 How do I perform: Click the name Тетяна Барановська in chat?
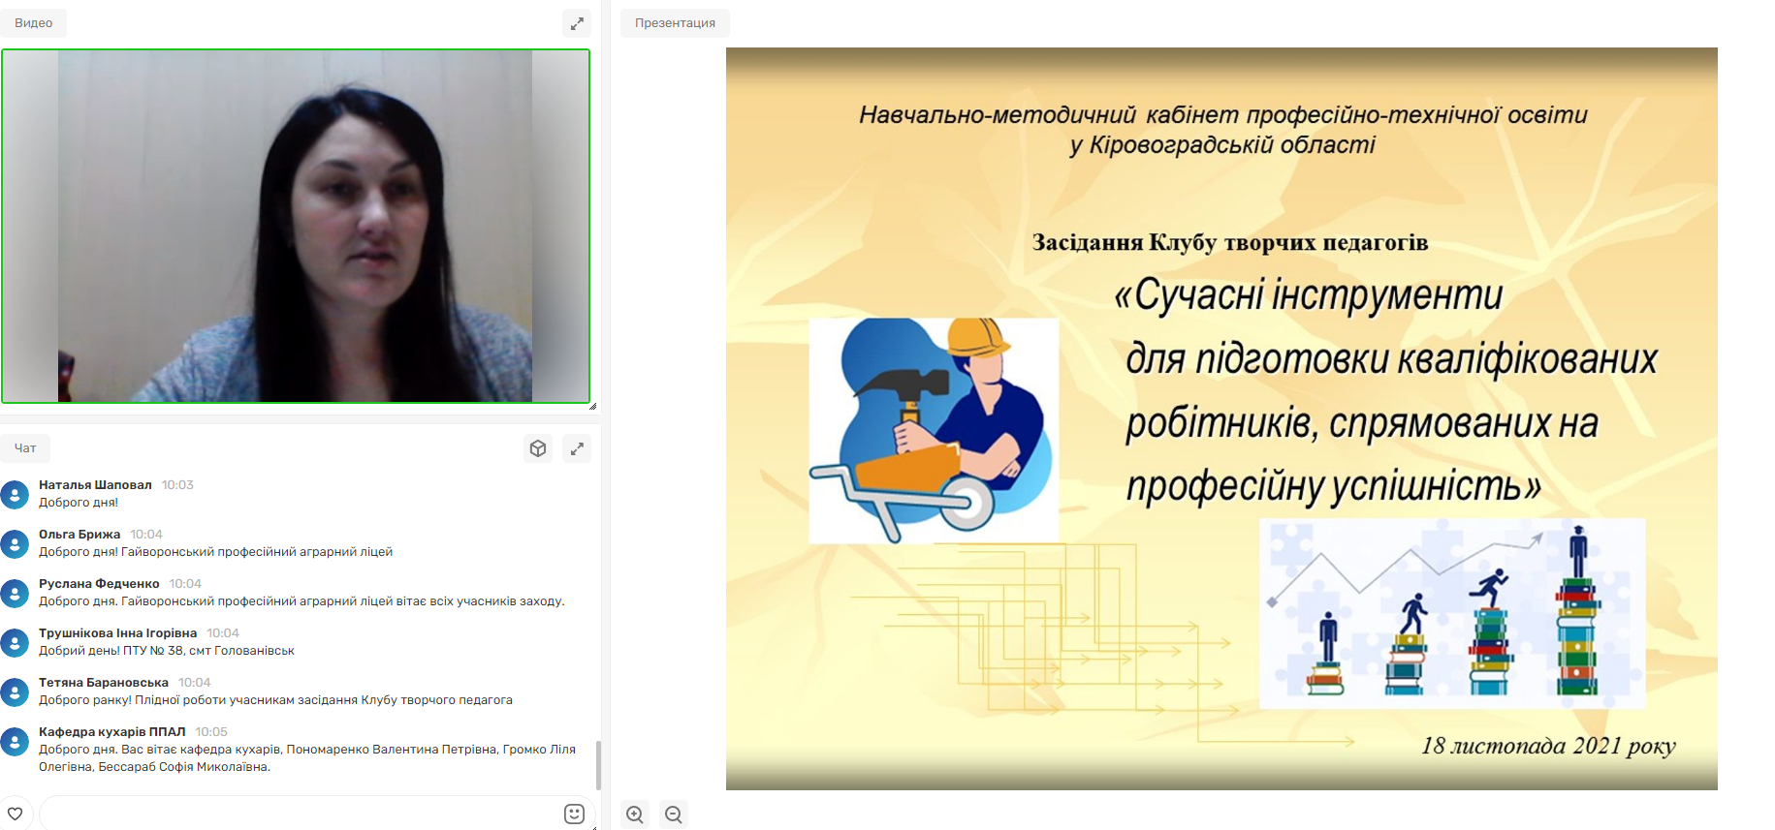tap(104, 683)
